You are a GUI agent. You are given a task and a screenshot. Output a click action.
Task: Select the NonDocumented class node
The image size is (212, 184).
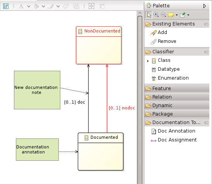click(99, 45)
